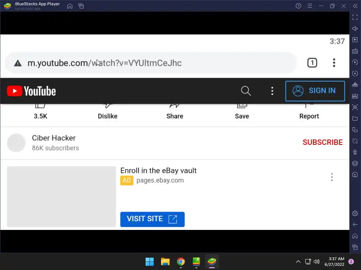Click the yellow AD badge

(127, 180)
